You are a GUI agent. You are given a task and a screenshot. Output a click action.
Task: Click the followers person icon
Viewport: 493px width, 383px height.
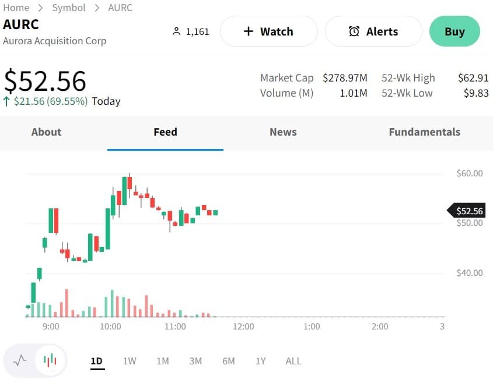pyautogui.click(x=177, y=31)
